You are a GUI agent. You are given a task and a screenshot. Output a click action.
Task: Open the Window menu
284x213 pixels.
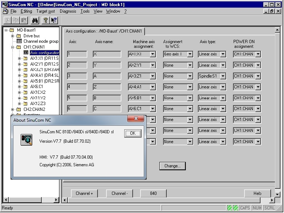[113, 11]
